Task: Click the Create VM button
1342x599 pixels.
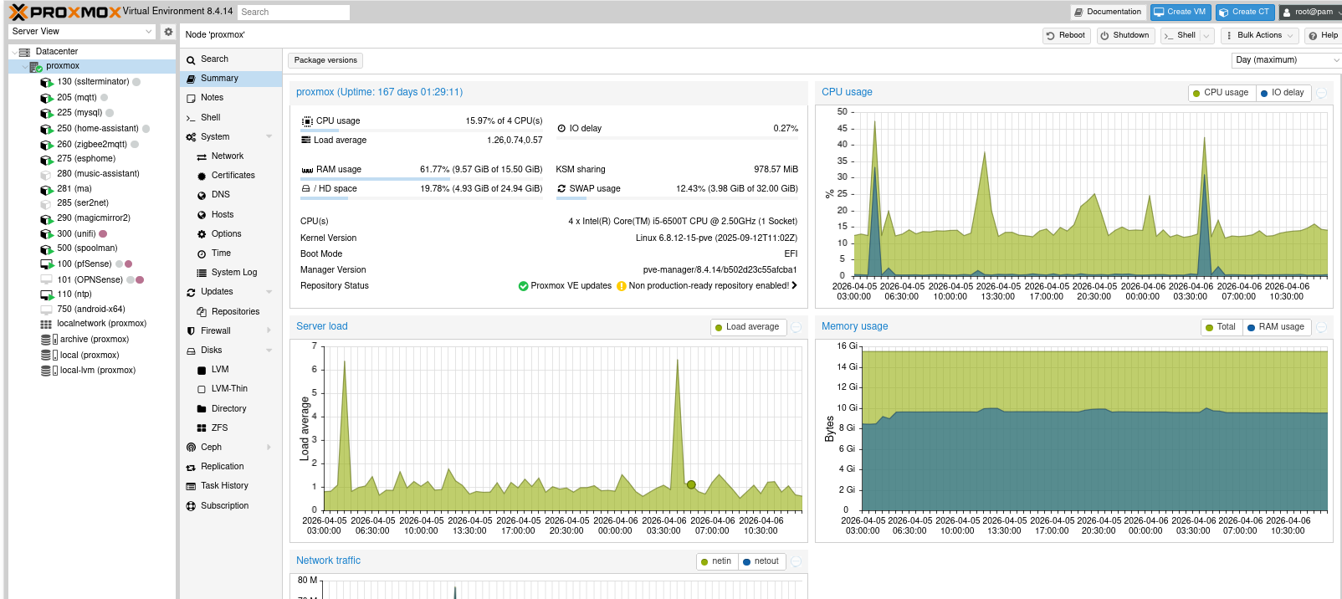Action: pos(1180,12)
